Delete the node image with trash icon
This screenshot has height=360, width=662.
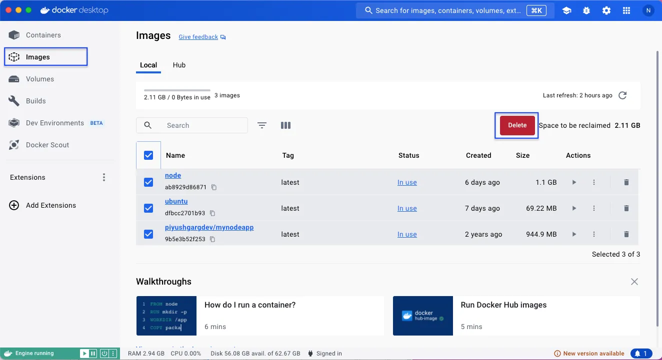(x=626, y=182)
